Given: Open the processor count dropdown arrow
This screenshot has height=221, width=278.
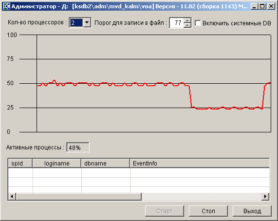Looking at the screenshot, I should (x=87, y=22).
